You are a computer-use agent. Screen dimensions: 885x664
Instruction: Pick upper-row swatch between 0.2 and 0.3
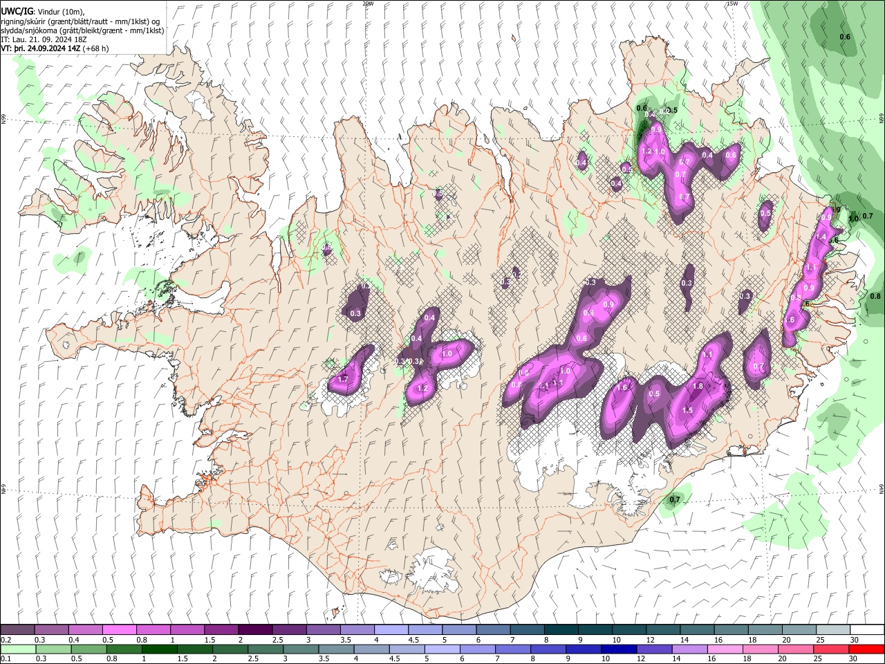tap(17, 630)
